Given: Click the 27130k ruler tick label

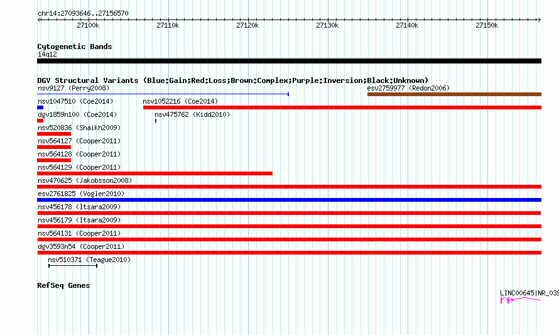Looking at the screenshot, I should coord(327,25).
